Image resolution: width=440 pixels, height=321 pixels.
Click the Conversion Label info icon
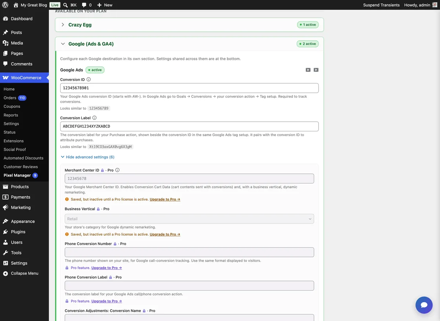[x=94, y=118]
